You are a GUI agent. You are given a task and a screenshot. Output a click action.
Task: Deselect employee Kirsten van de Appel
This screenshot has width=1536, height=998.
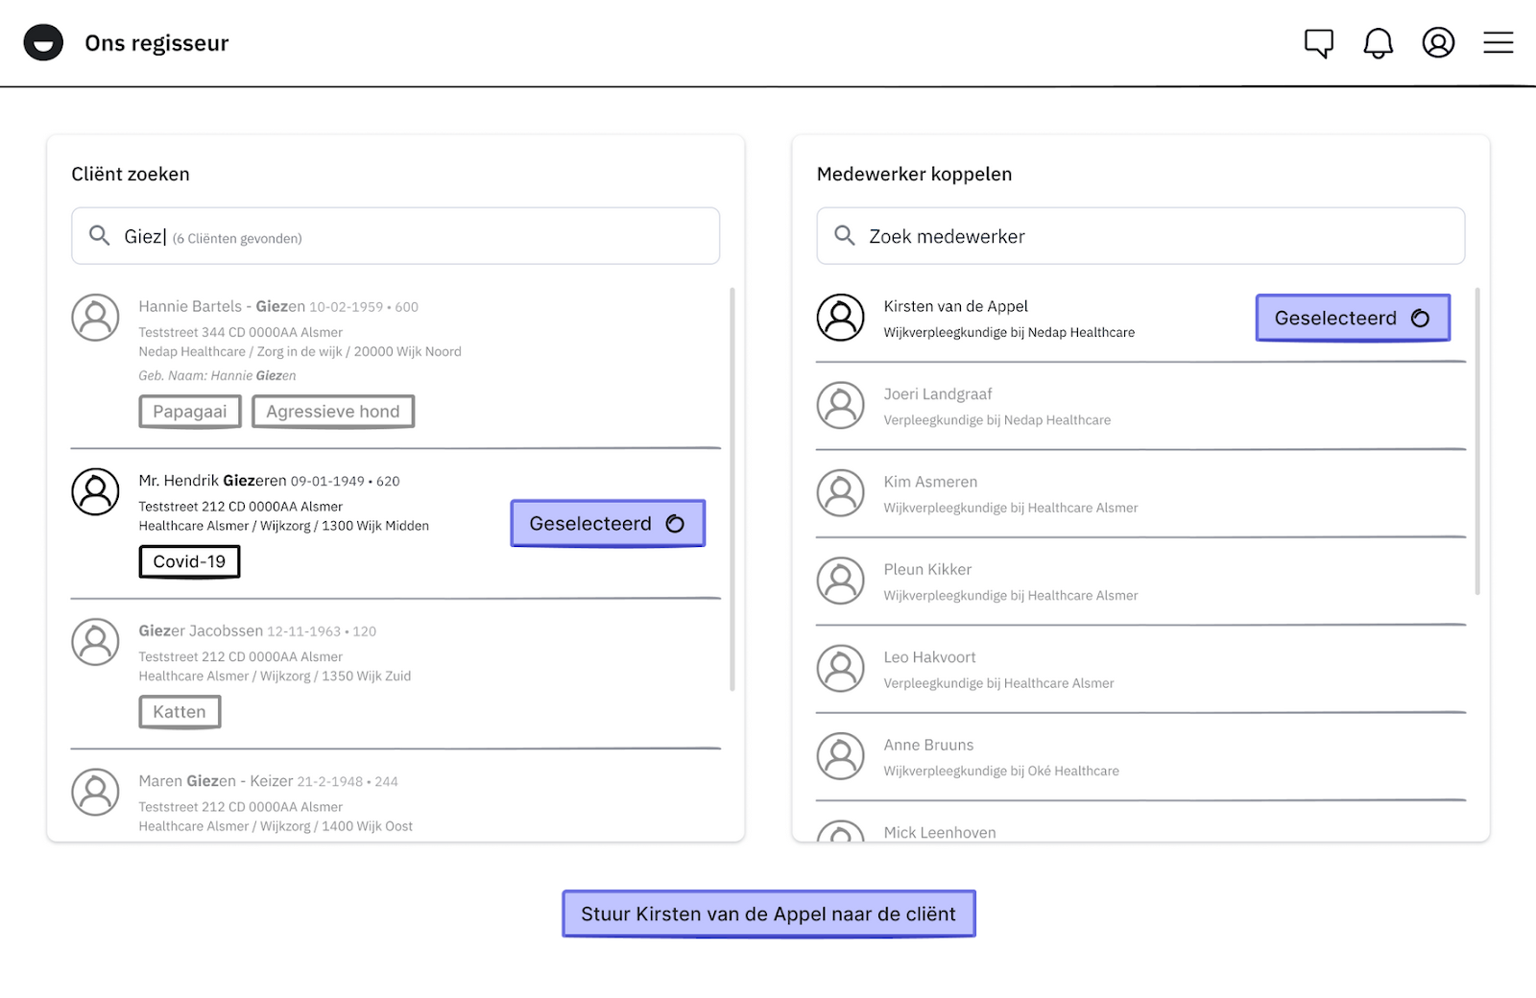[x=1352, y=319]
